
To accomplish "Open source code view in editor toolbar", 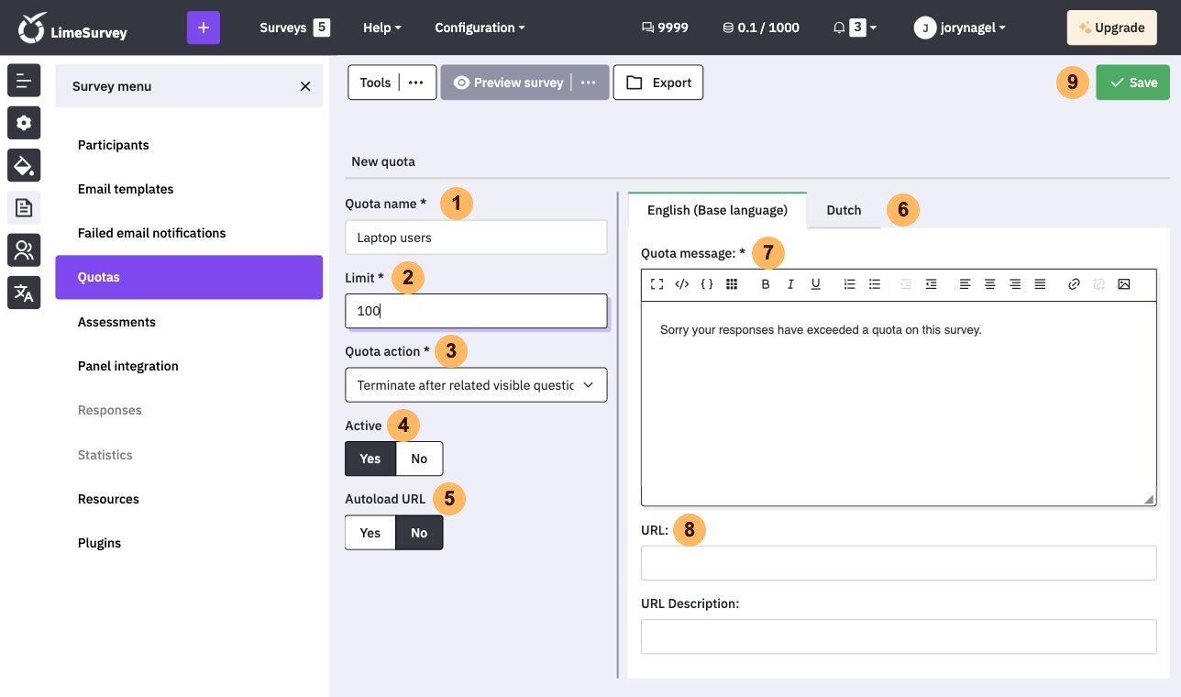I will [681, 284].
